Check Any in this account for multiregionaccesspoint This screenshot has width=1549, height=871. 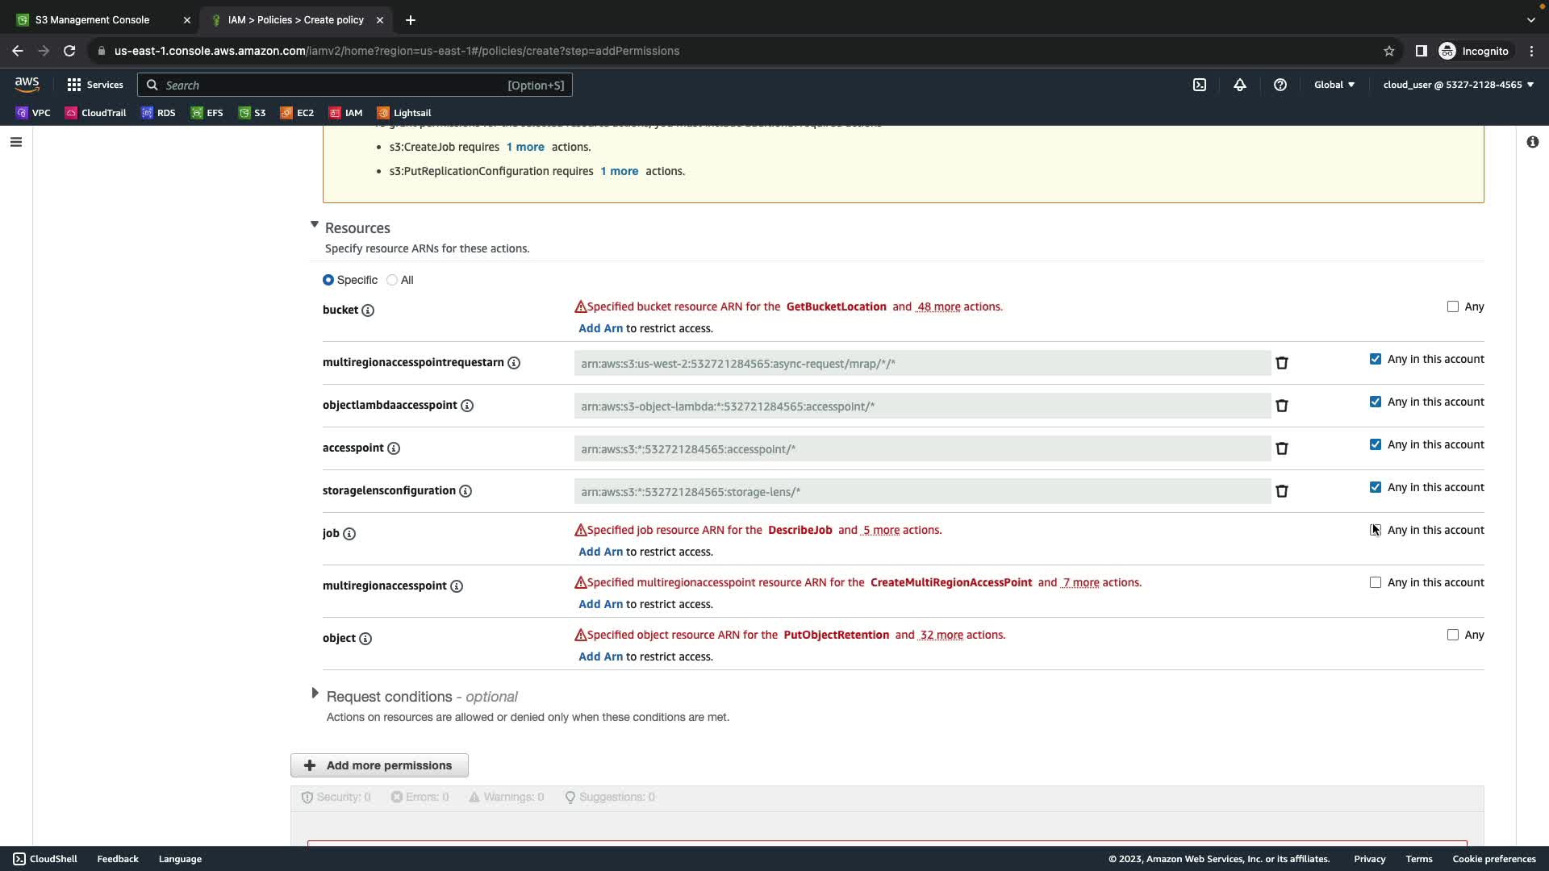[x=1376, y=582]
